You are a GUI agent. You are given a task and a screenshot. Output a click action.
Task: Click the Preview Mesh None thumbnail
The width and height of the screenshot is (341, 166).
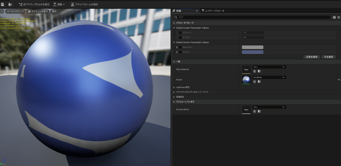tap(246, 110)
